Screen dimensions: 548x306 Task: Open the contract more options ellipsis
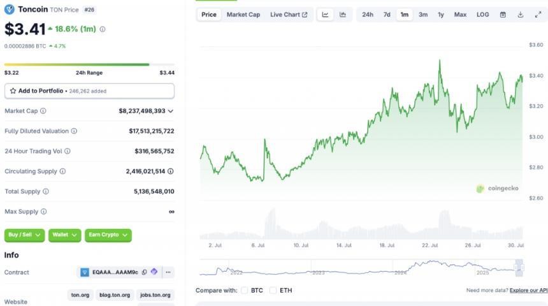168,272
